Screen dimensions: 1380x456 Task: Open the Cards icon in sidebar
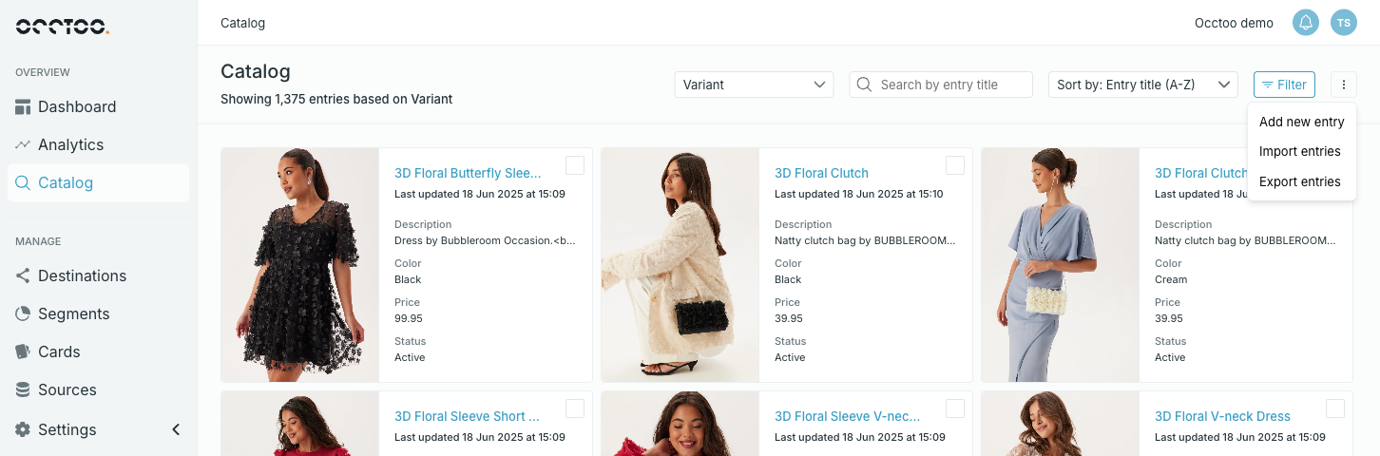pos(23,351)
